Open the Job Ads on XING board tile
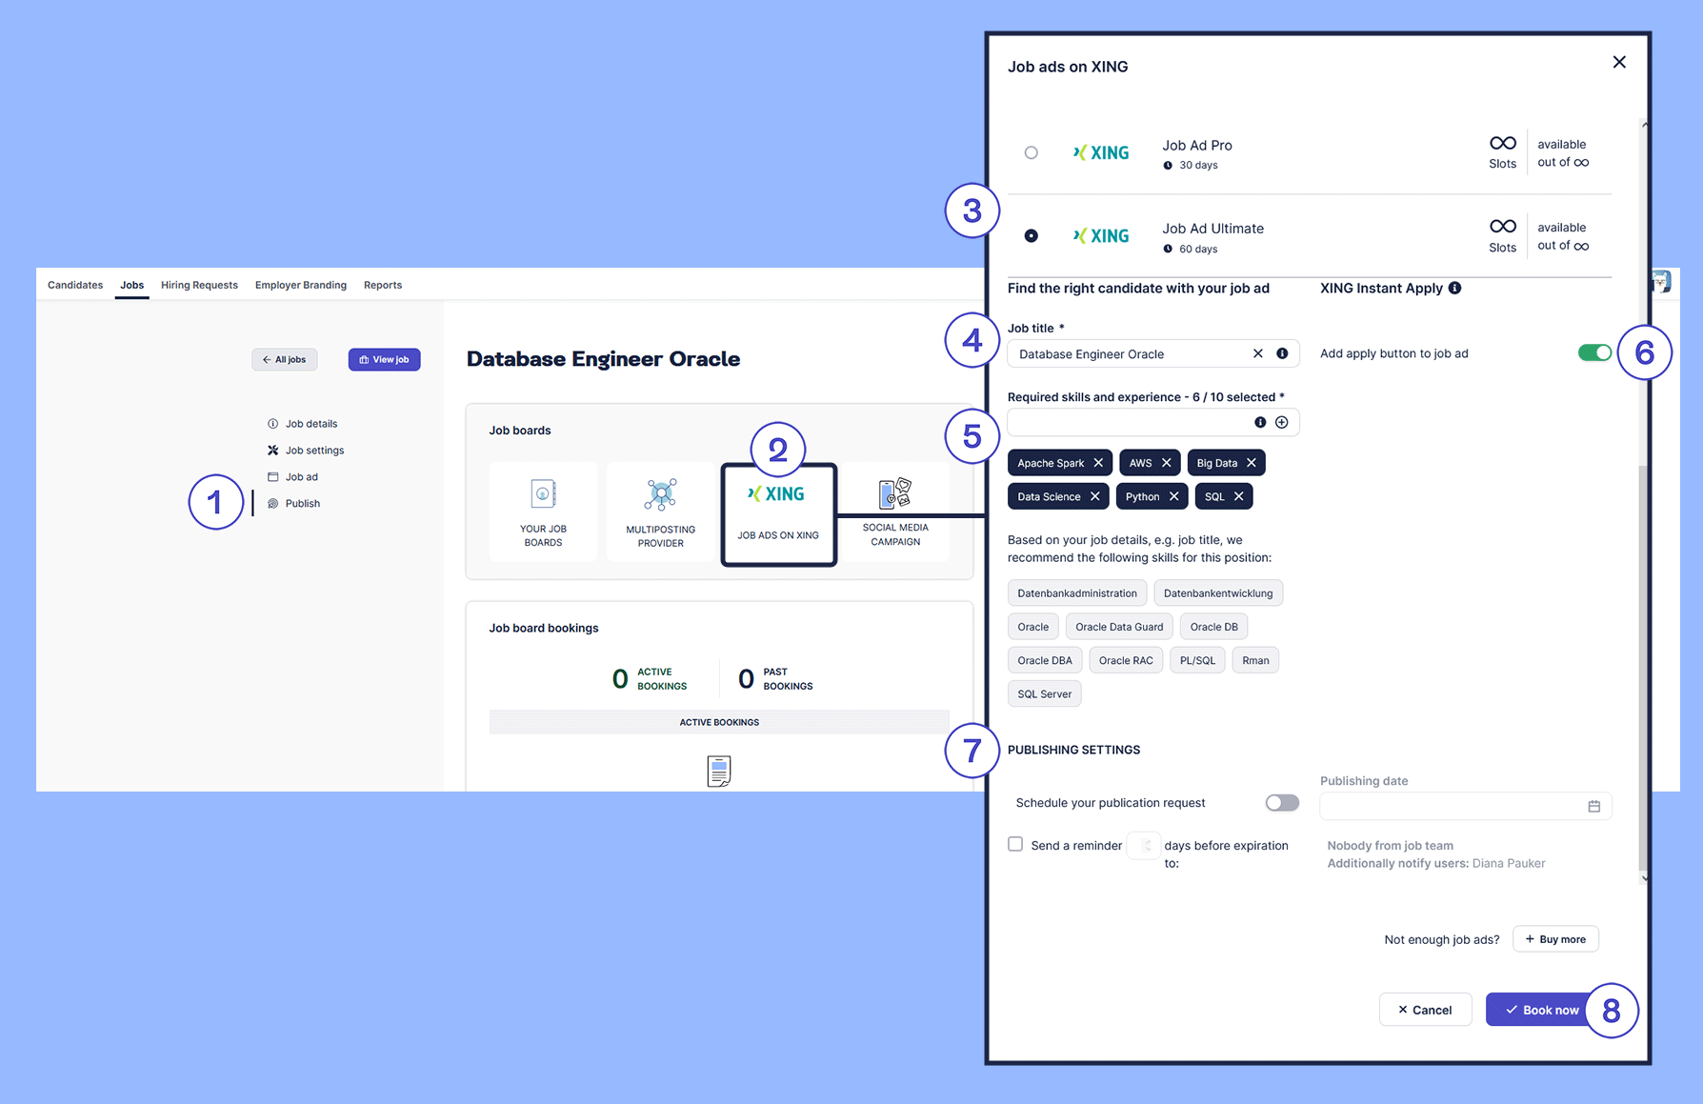 [x=778, y=514]
